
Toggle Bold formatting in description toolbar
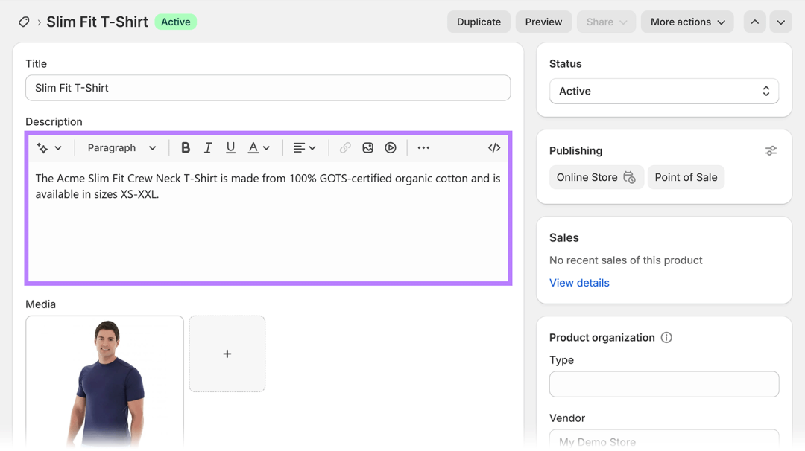[x=186, y=148]
